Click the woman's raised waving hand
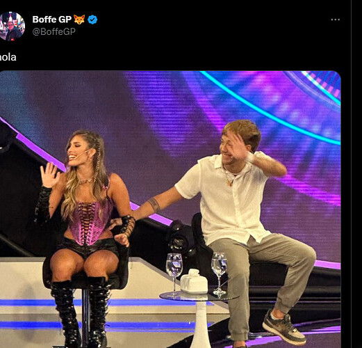 pos(49,175)
